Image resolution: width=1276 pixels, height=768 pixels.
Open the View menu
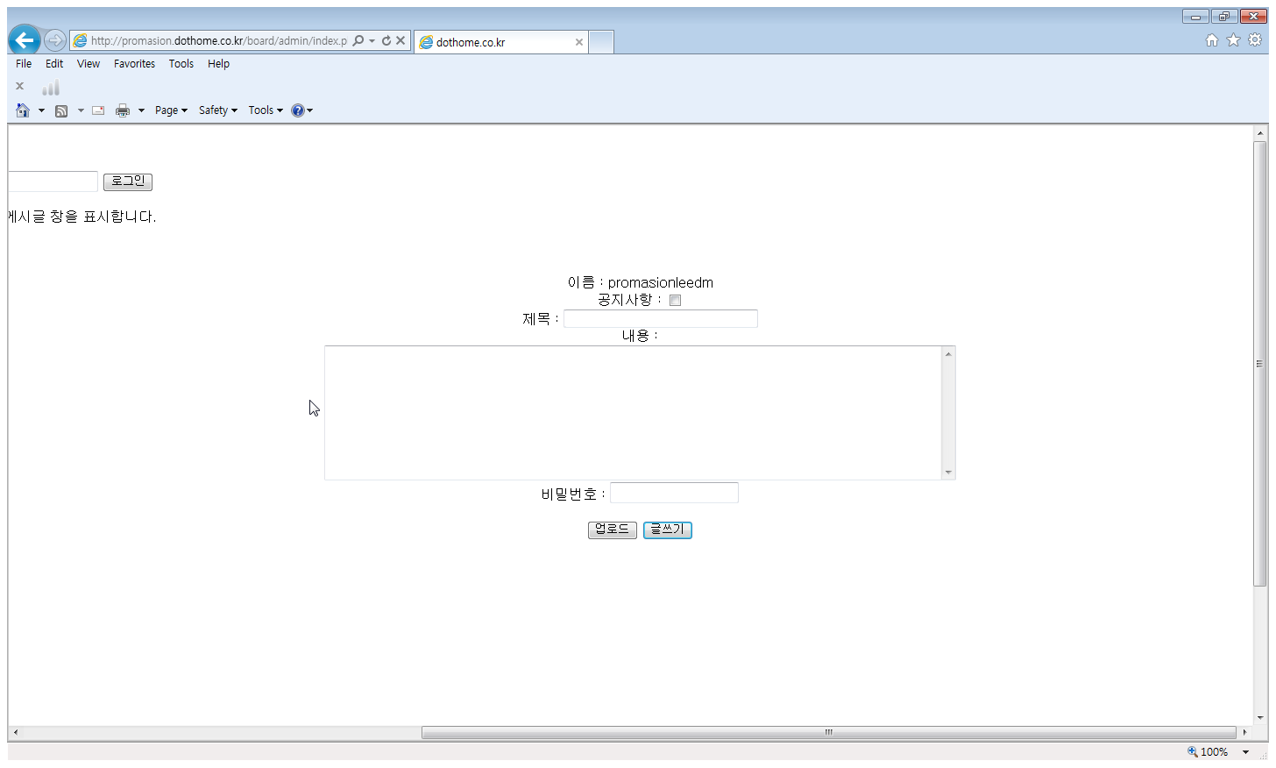89,64
